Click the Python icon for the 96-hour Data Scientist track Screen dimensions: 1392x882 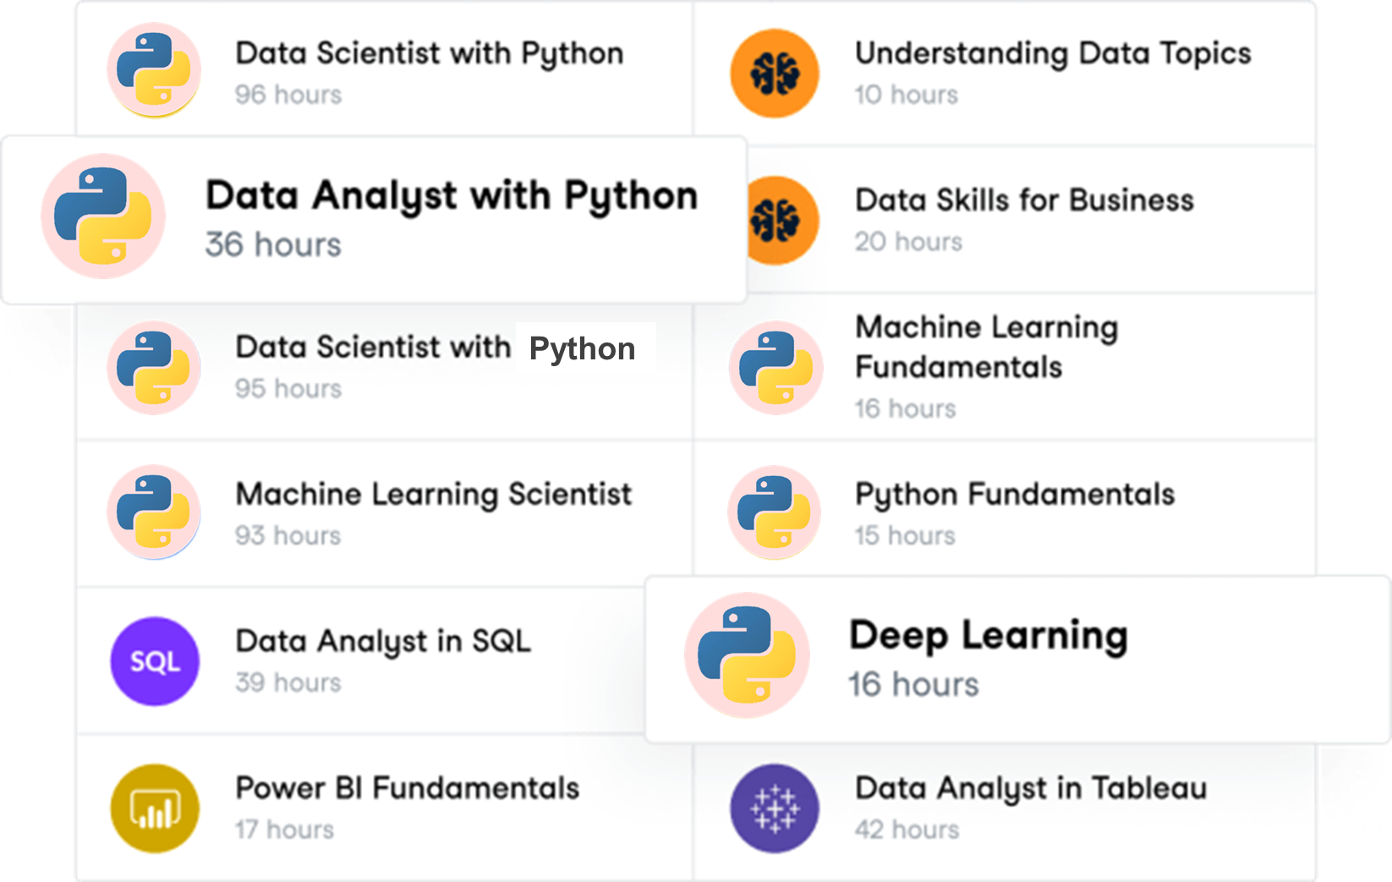click(x=154, y=70)
